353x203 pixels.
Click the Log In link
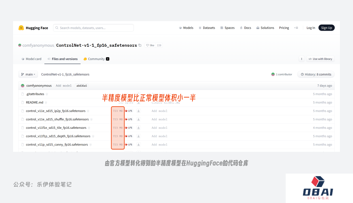point(311,28)
